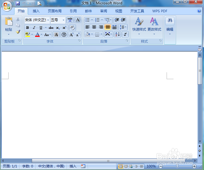Open the phonetic guide (wén) tool
The image size is (204, 170).
click(70, 20)
